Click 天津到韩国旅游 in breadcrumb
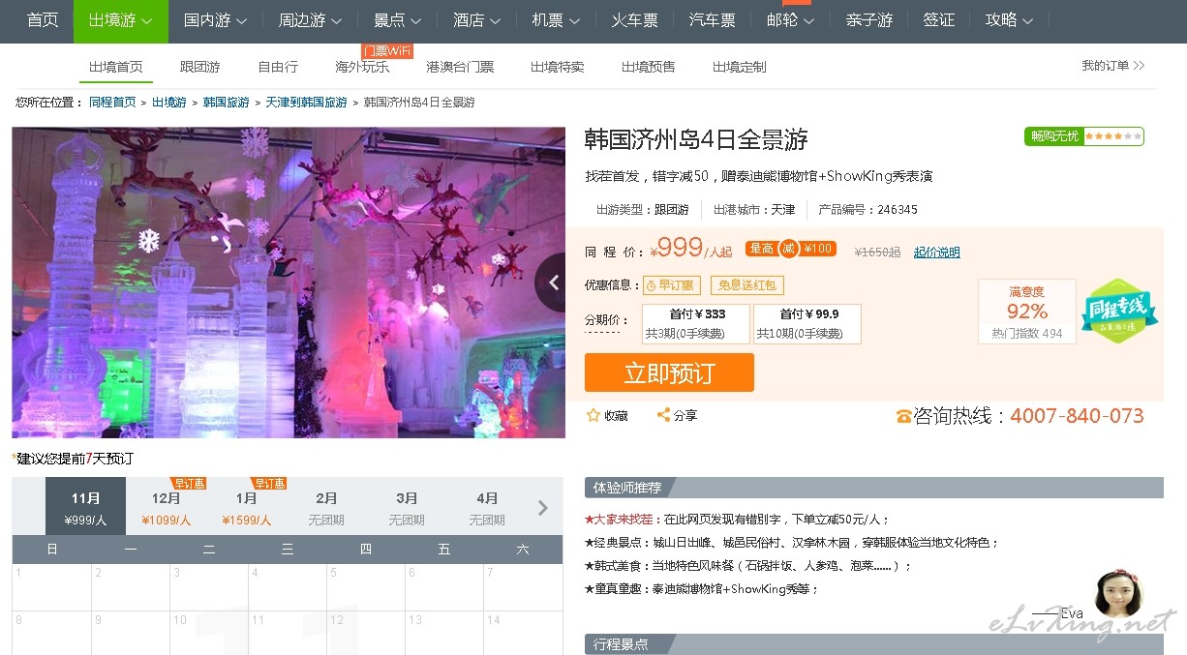This screenshot has width=1187, height=655. point(307,103)
